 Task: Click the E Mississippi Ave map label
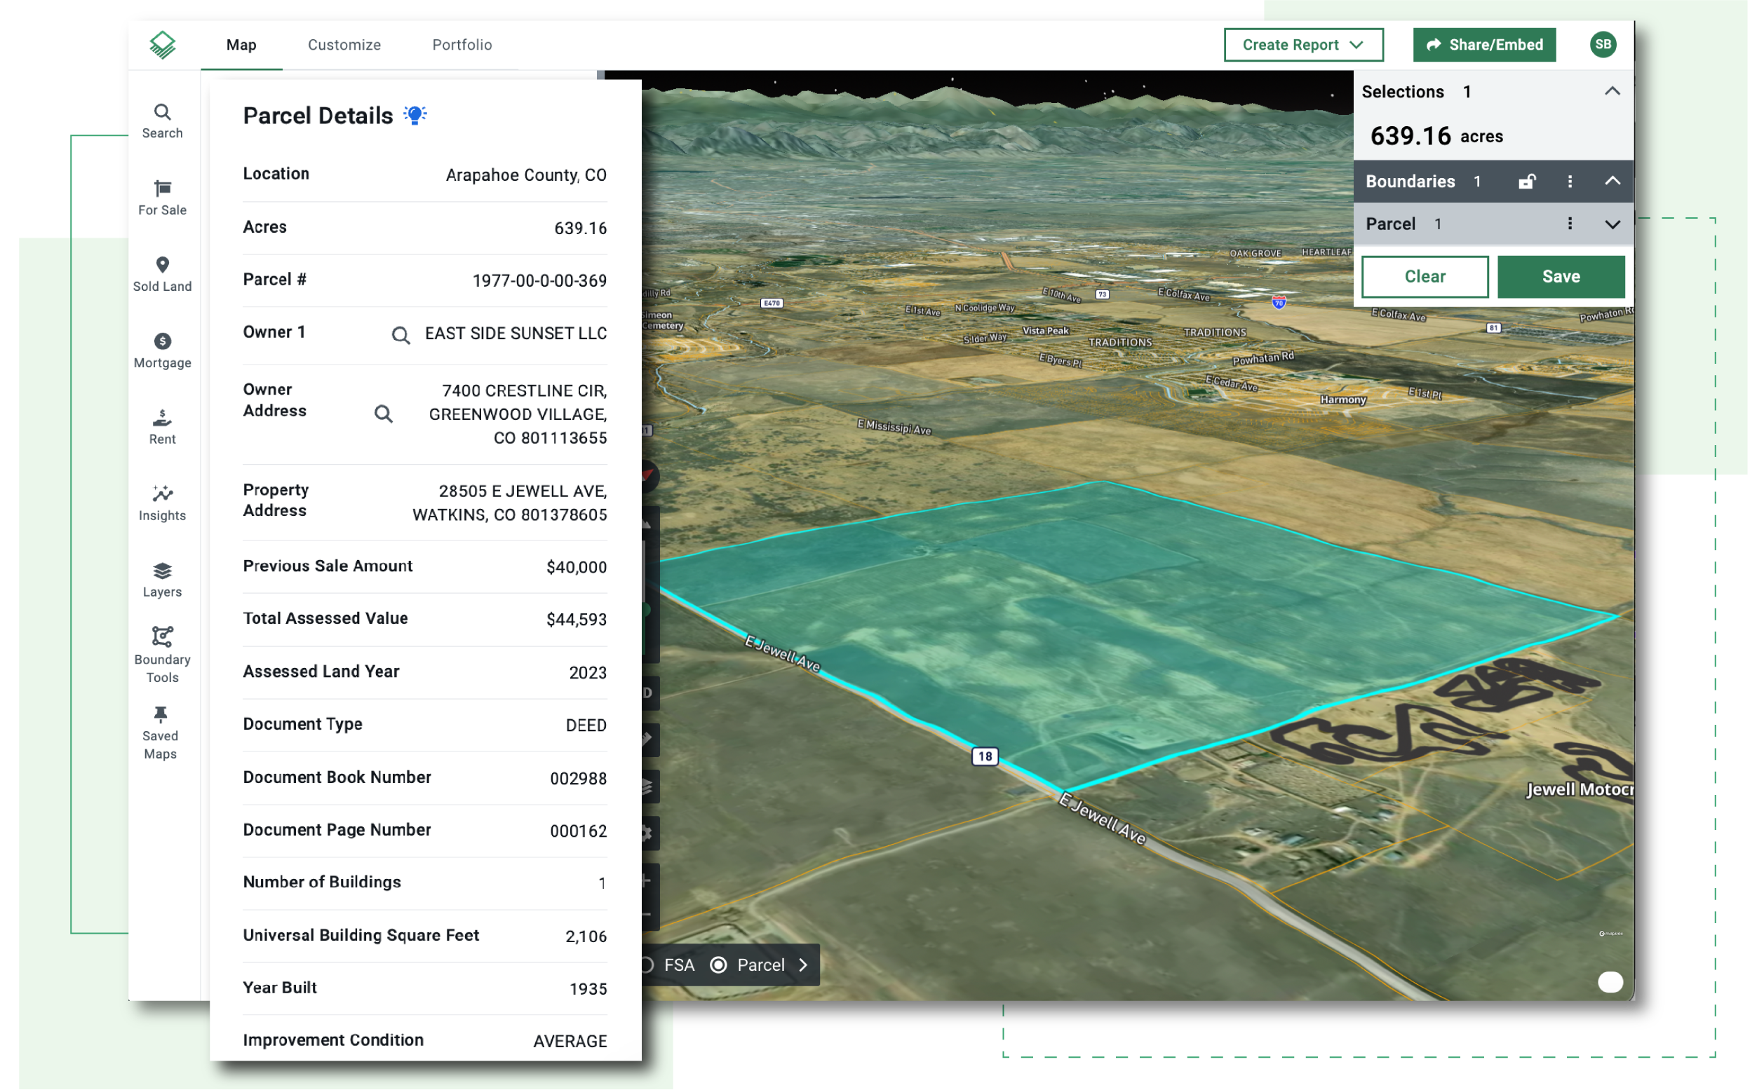point(894,428)
